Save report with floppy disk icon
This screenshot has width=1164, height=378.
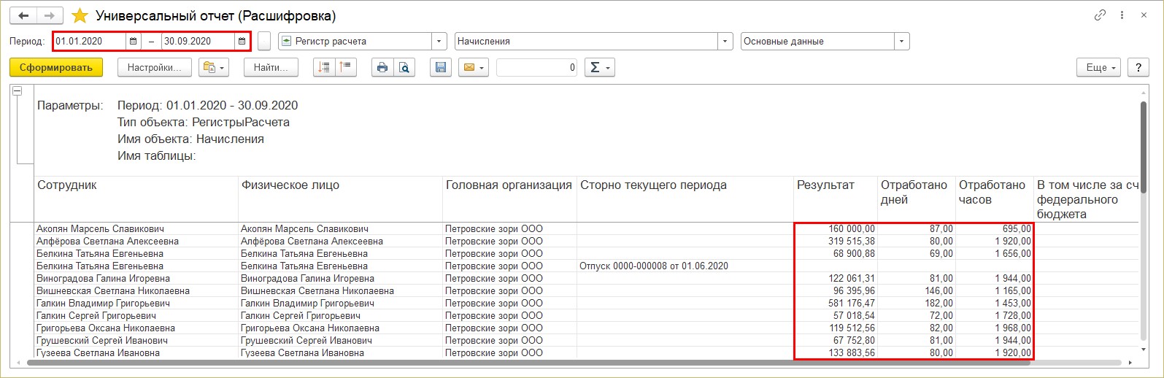[440, 68]
